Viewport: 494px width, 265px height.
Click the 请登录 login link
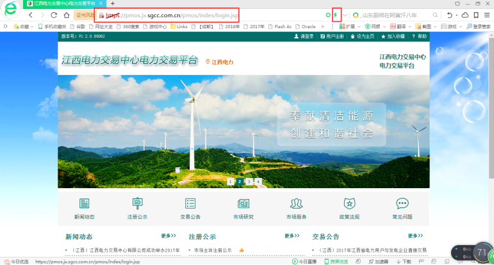tap(303, 37)
